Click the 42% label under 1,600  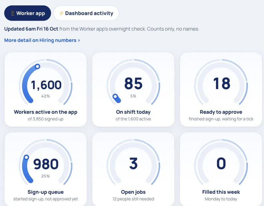pyautogui.click(x=45, y=96)
